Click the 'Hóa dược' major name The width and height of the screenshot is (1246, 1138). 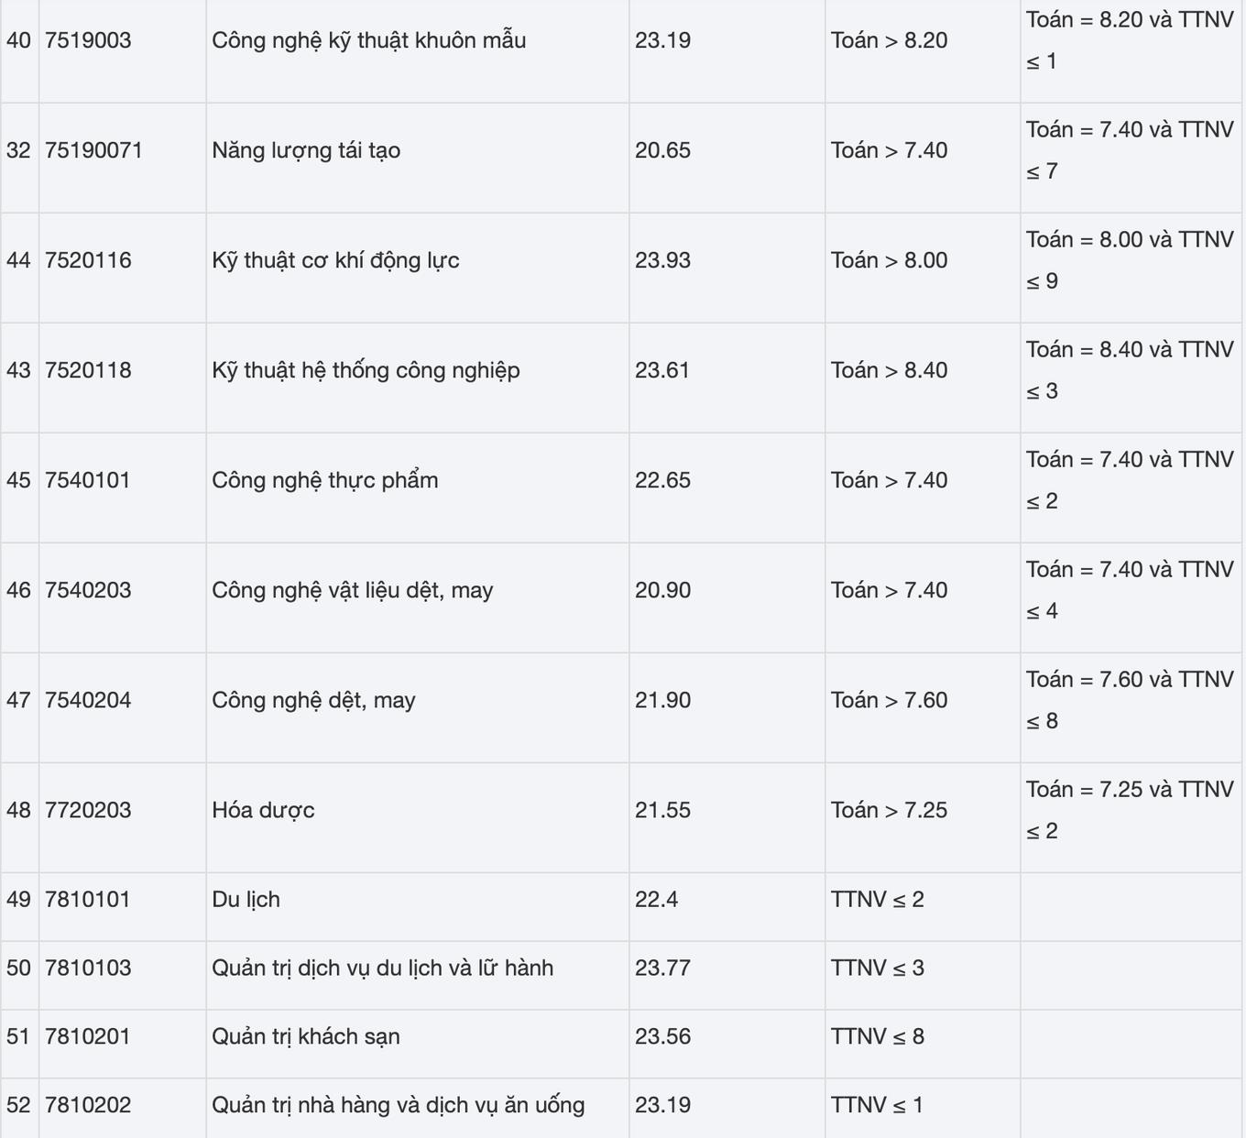coord(263,810)
